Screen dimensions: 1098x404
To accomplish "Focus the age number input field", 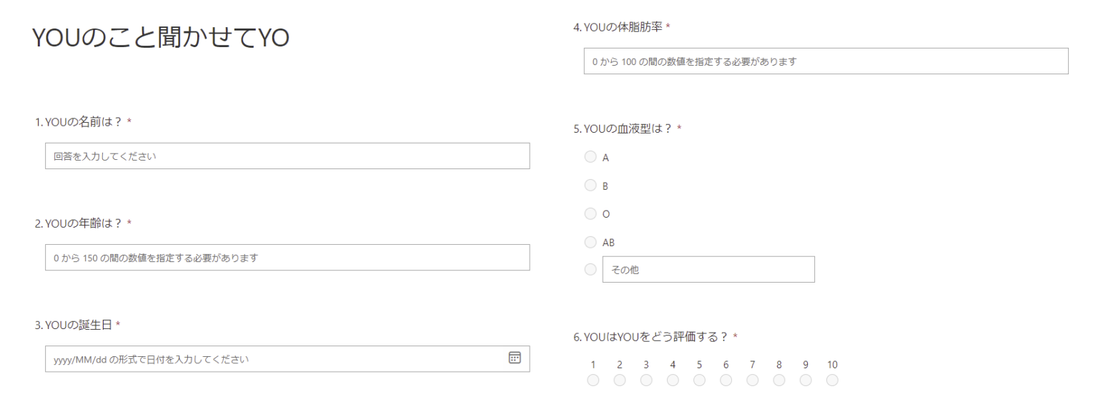I will [x=287, y=258].
